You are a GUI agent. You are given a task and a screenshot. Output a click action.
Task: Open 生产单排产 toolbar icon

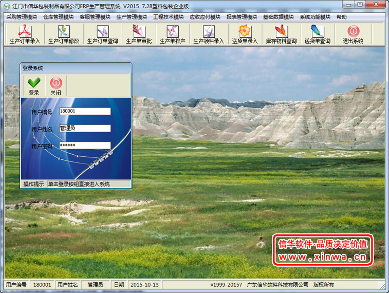(x=173, y=34)
